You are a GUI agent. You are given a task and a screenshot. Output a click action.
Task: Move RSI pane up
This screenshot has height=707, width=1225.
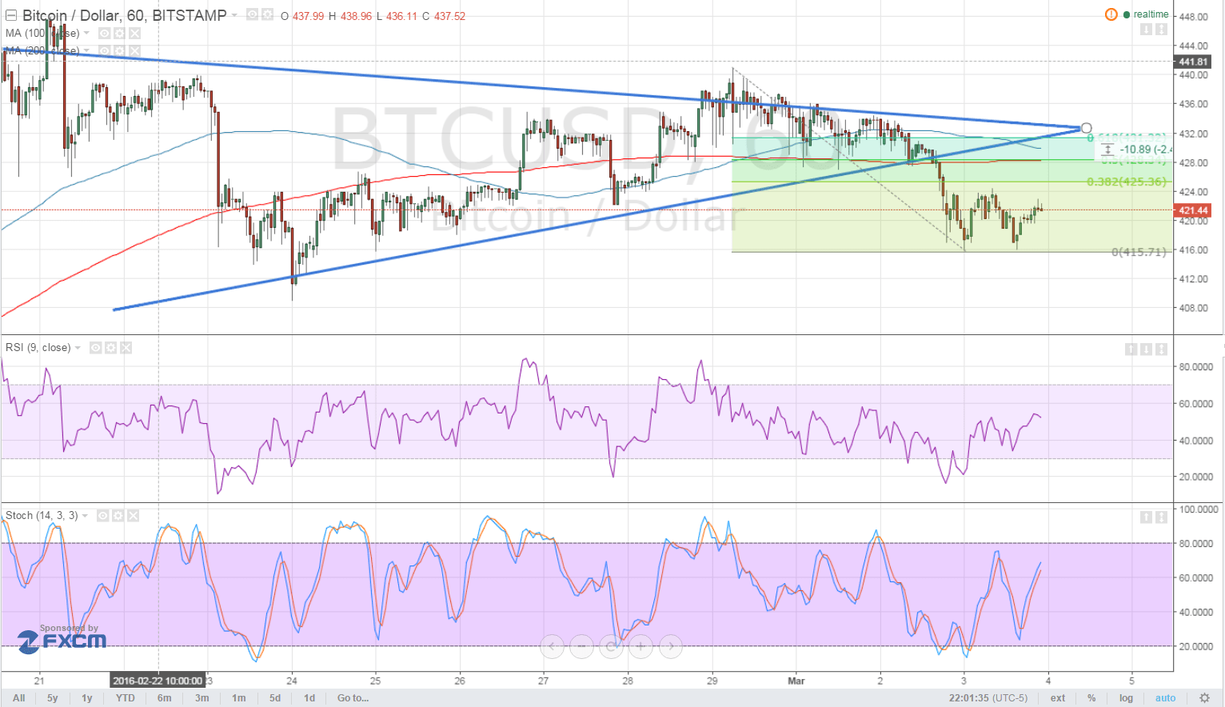pyautogui.click(x=1131, y=350)
